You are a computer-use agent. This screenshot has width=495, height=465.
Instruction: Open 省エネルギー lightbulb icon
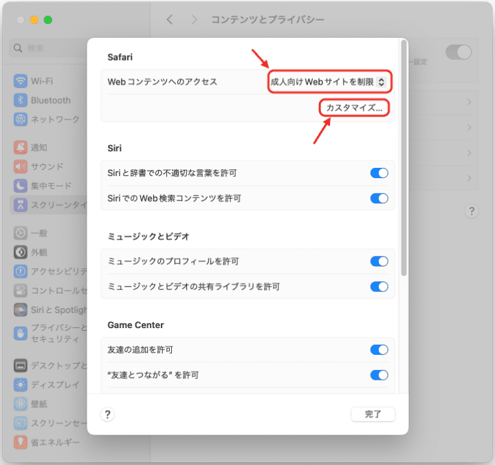21,442
